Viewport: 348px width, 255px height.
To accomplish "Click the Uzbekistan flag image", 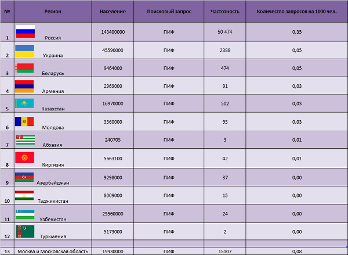I will (25, 214).
